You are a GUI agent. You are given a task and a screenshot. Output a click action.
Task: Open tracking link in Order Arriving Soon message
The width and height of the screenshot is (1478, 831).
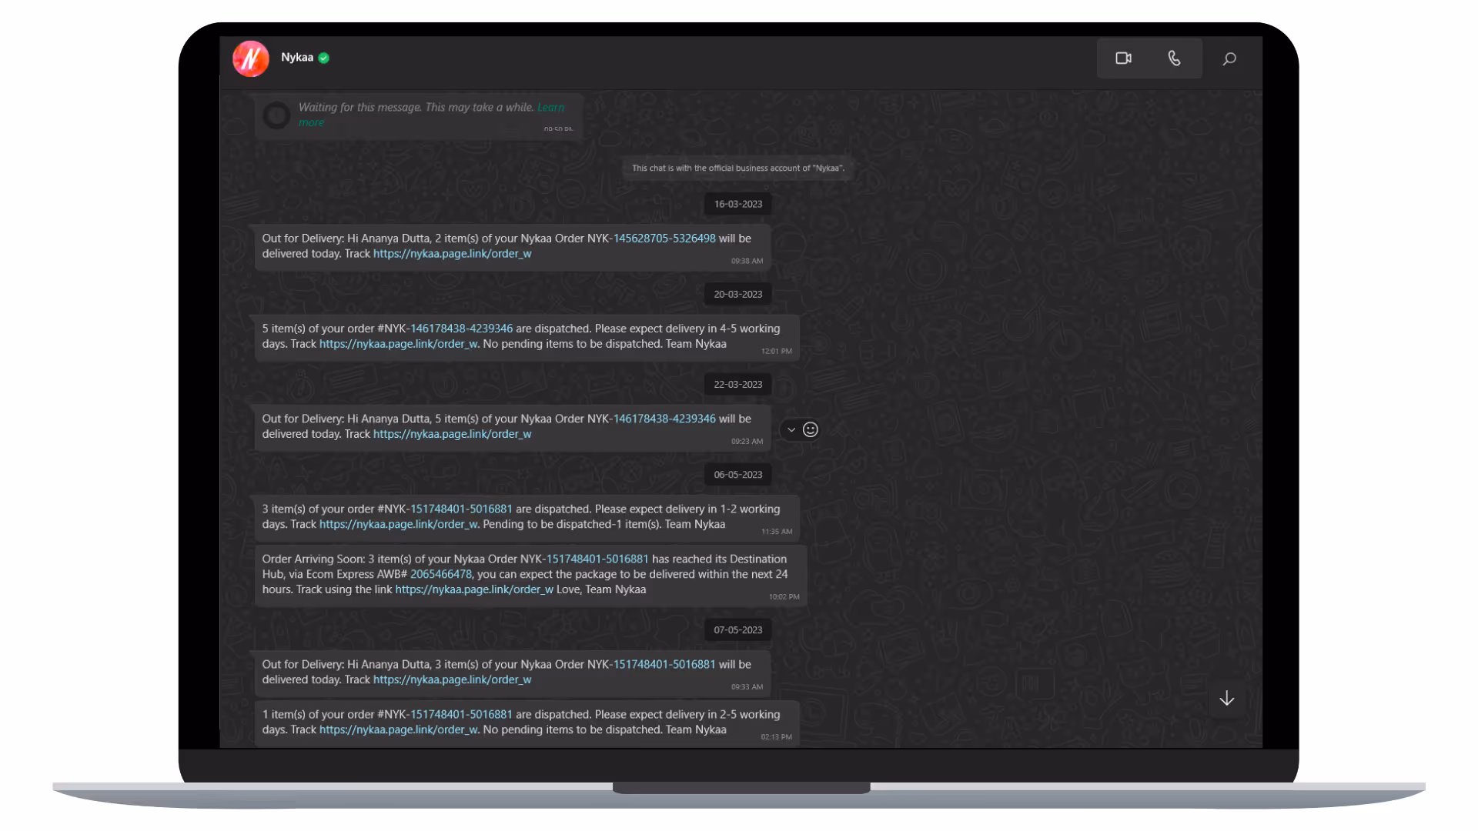(x=473, y=590)
